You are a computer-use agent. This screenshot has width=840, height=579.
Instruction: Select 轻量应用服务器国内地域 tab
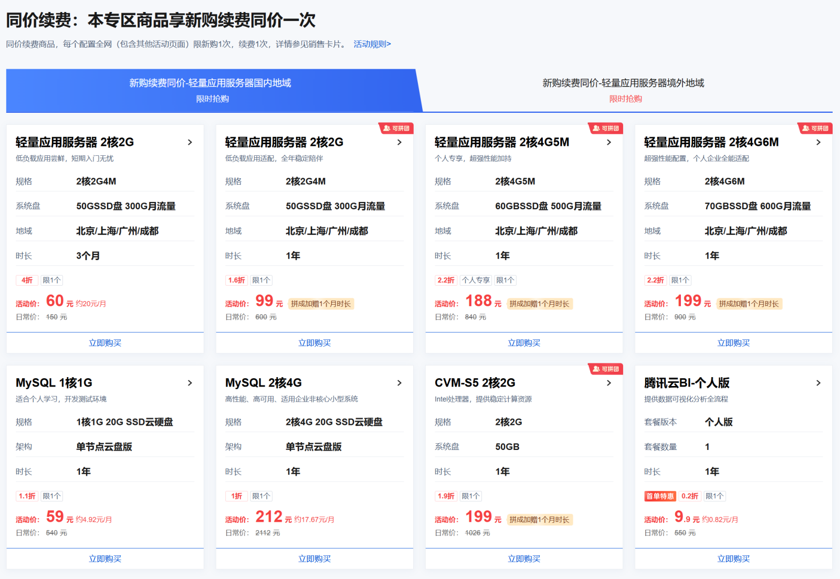(x=211, y=90)
